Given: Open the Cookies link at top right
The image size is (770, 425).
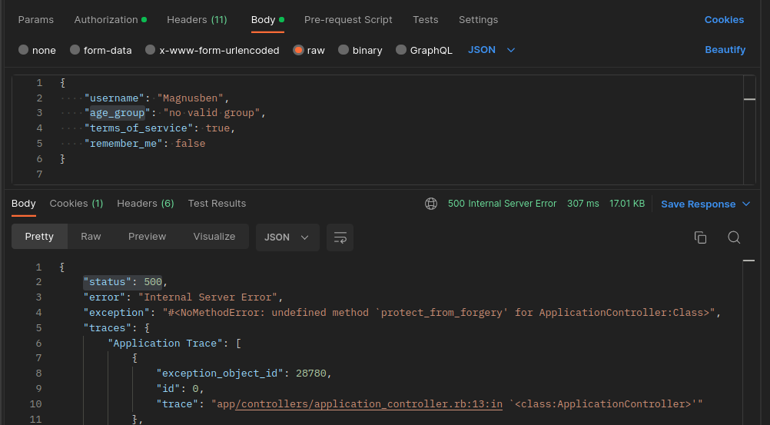Looking at the screenshot, I should point(724,20).
